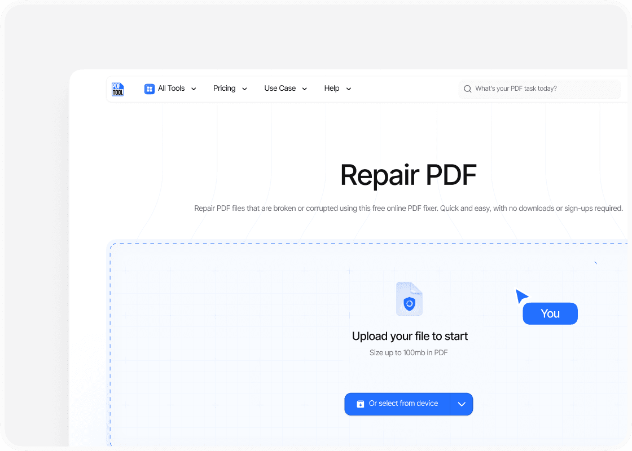Image resolution: width=632 pixels, height=451 pixels.
Task: Open the All Tools menu label
Action: click(171, 89)
